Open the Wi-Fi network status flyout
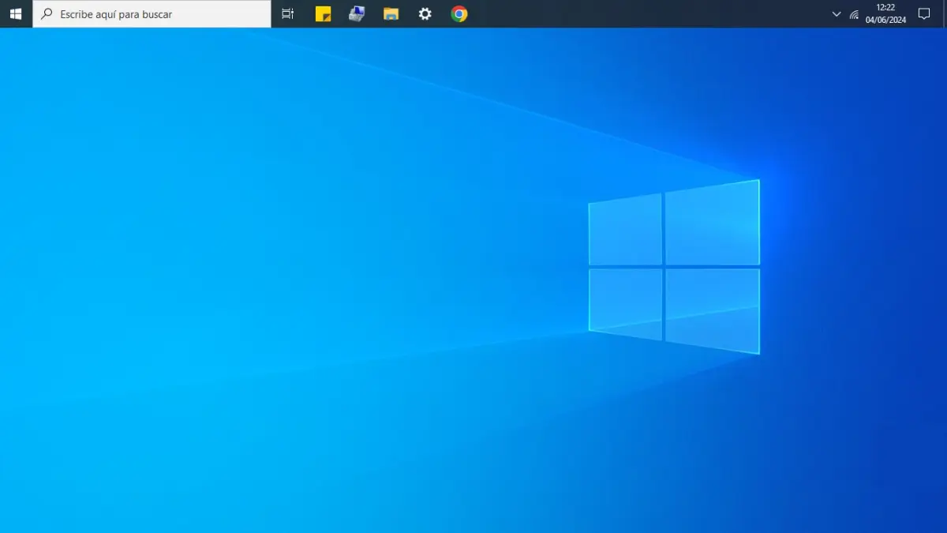This screenshot has height=533, width=947. [854, 14]
